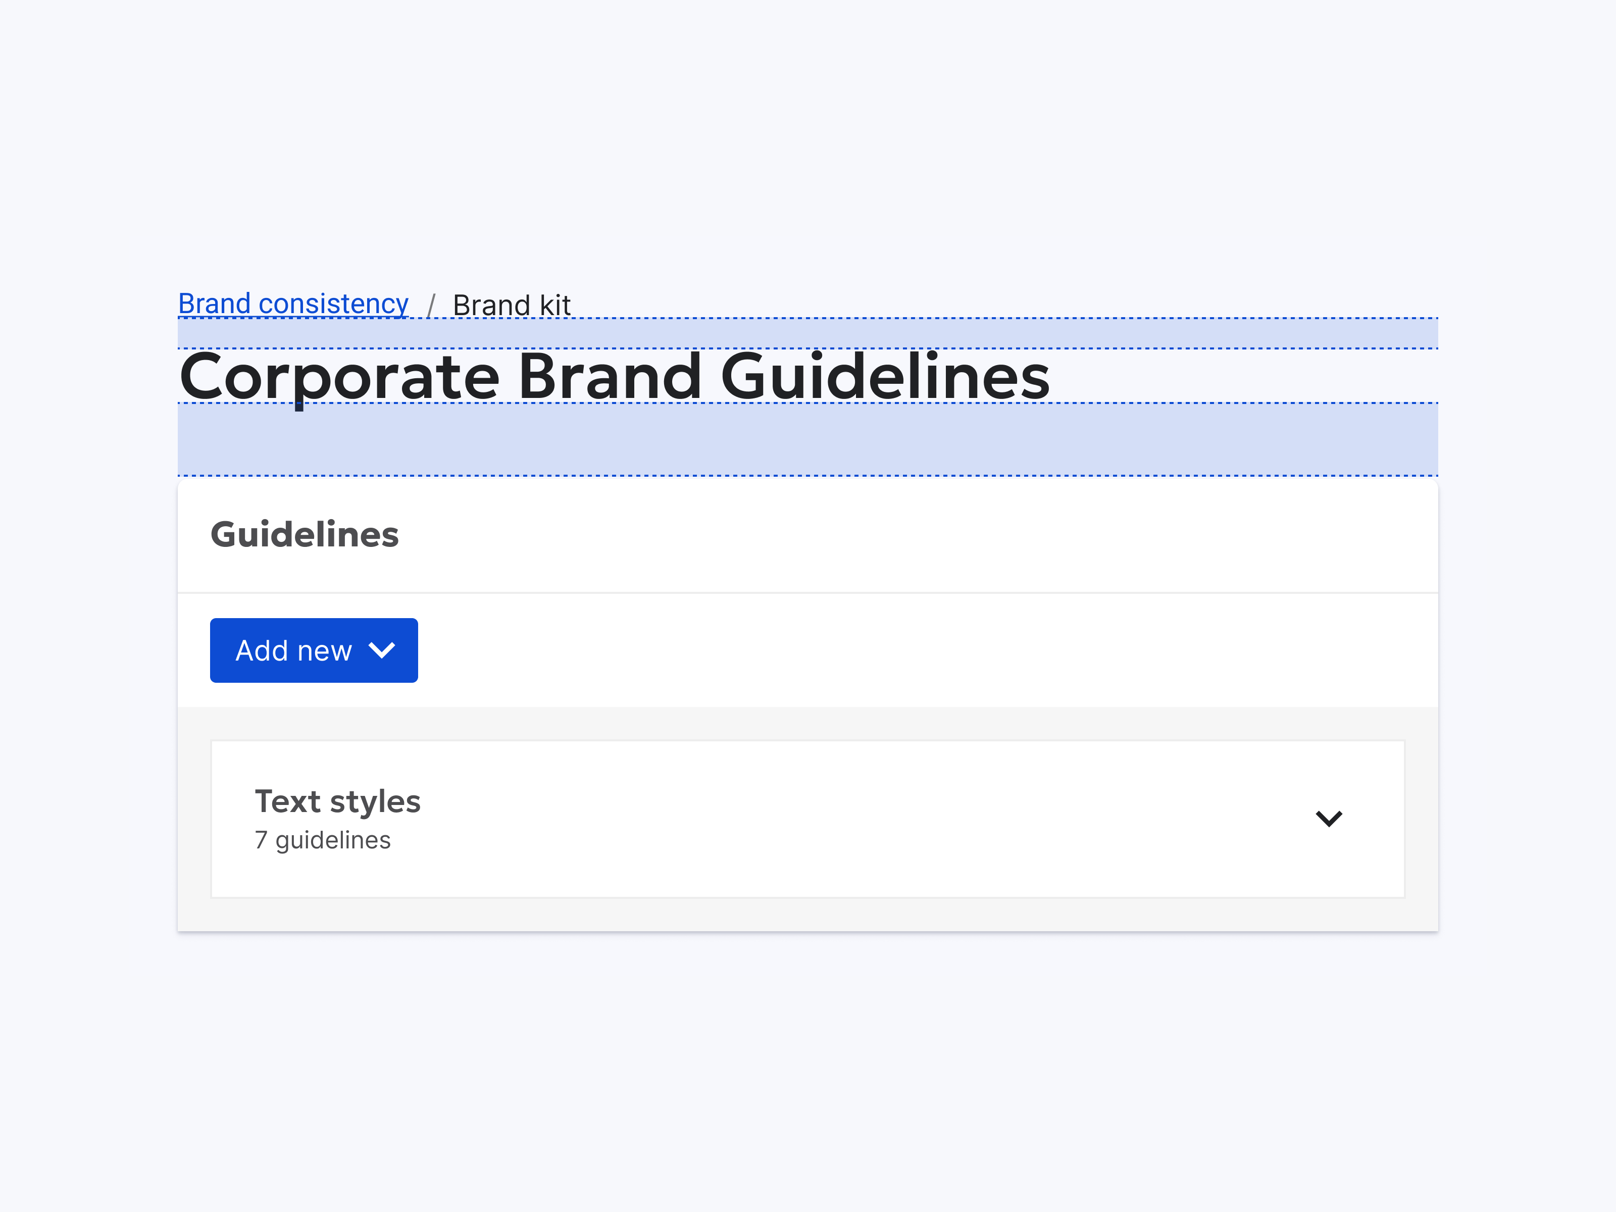Click the word Brand in the page title
1616x1212 pixels.
click(610, 376)
